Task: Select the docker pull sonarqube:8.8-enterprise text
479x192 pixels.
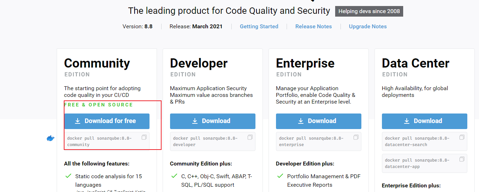Action: coord(311,141)
